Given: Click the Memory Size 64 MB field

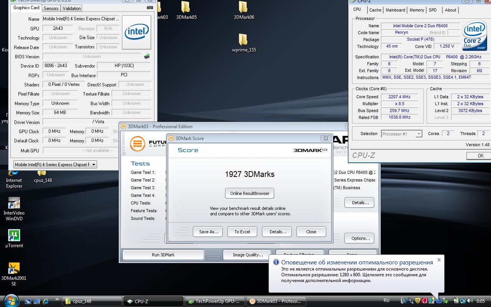Looking at the screenshot, I should 59,112.
